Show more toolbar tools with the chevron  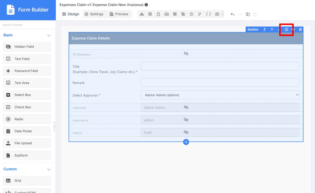pos(223,14)
